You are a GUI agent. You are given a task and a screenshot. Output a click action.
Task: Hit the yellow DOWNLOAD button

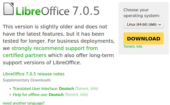tap(144, 38)
